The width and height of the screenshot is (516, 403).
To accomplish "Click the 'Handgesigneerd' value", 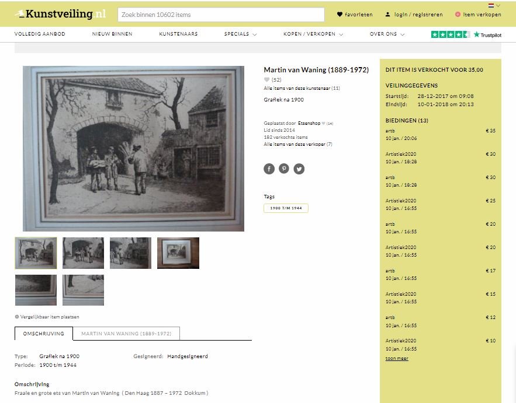I will point(188,356).
